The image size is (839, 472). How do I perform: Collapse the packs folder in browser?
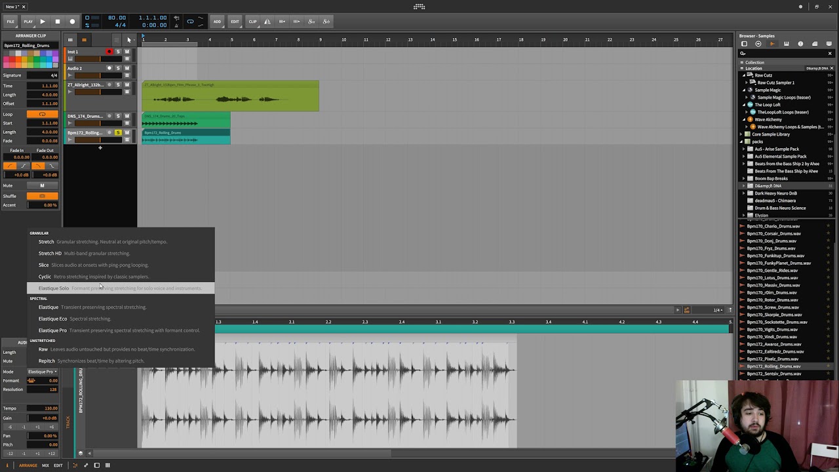pyautogui.click(x=741, y=142)
